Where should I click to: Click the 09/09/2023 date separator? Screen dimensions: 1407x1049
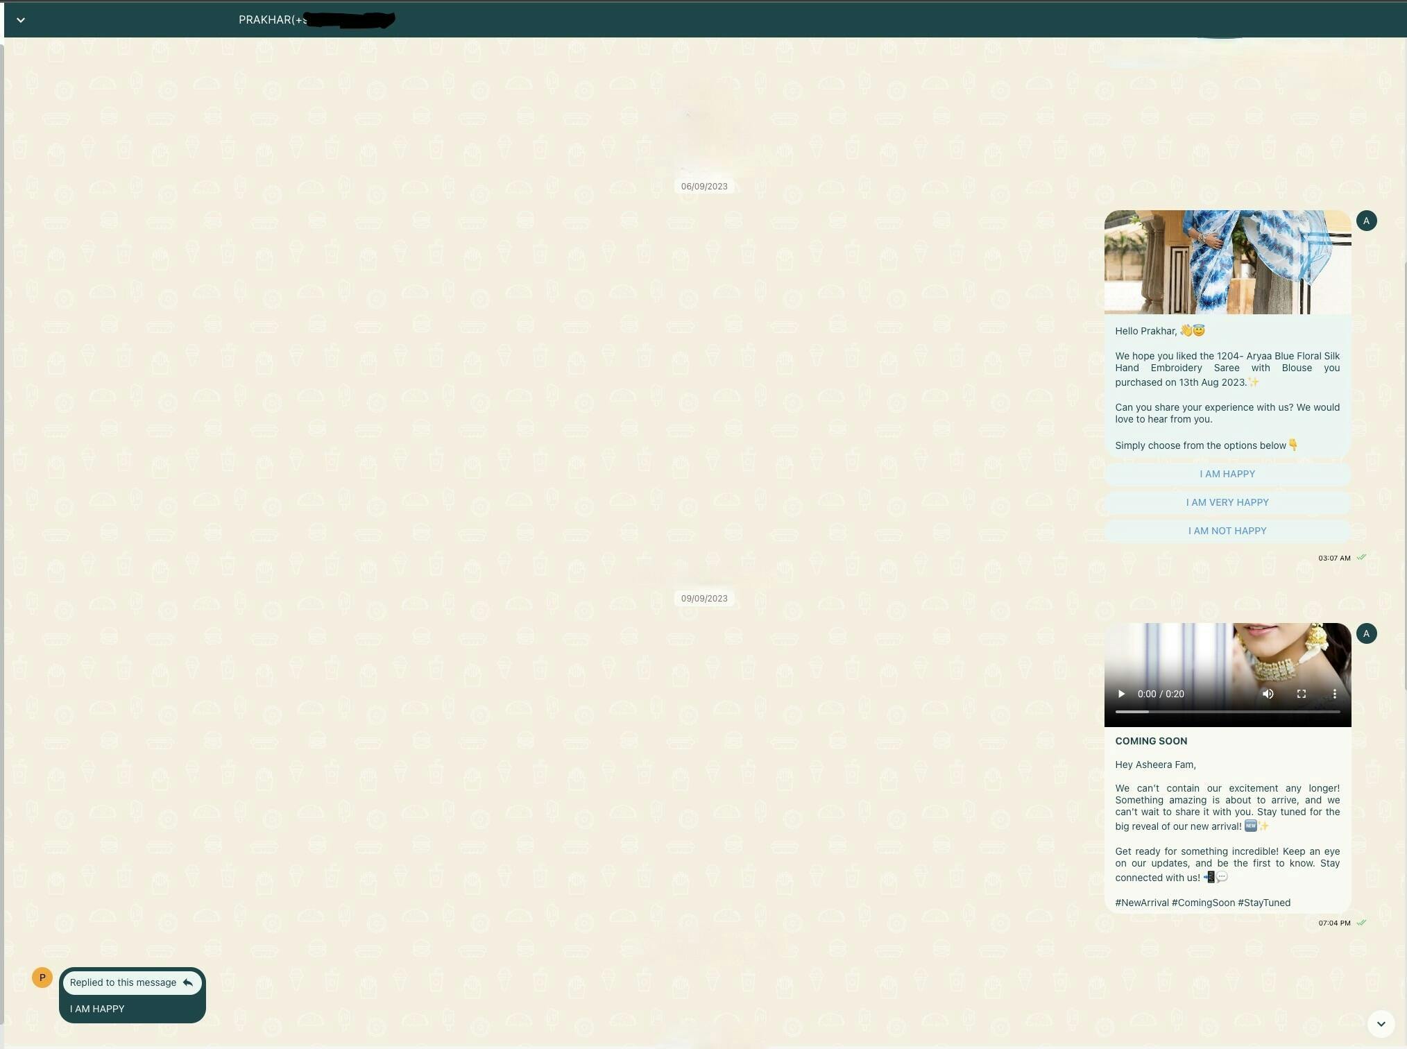(703, 598)
